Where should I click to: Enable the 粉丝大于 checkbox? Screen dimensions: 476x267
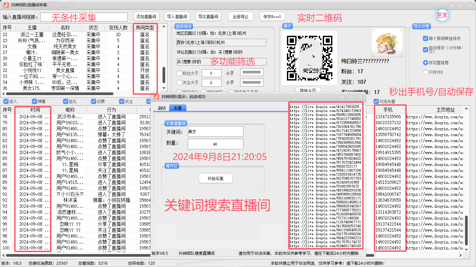point(179,73)
